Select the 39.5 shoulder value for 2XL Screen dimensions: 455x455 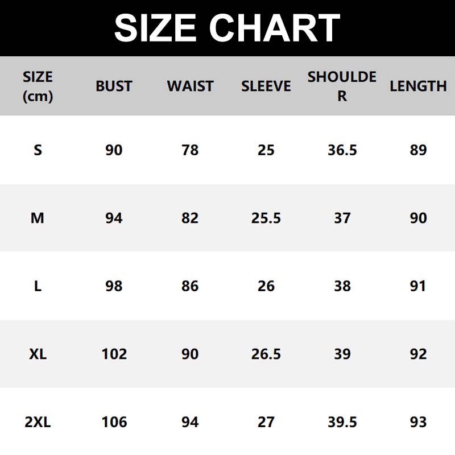click(x=342, y=422)
